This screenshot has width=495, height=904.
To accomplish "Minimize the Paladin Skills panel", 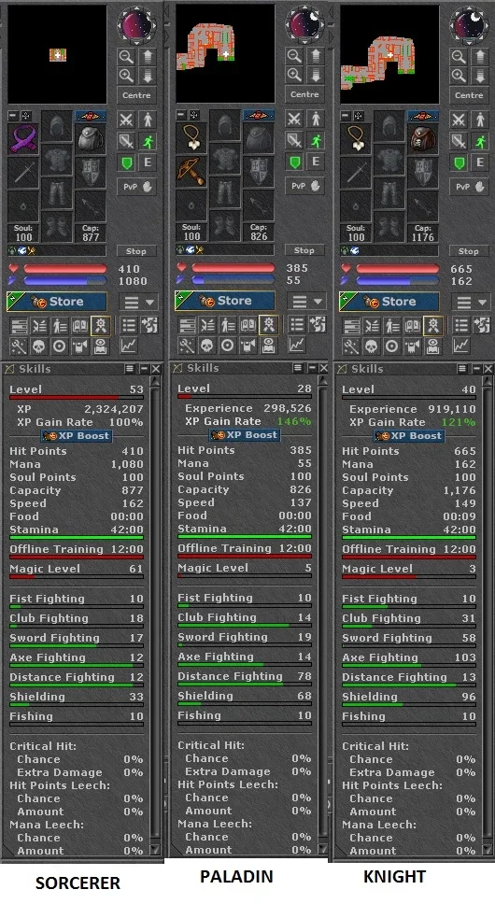I will click(312, 368).
